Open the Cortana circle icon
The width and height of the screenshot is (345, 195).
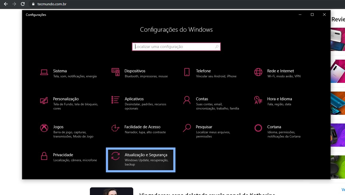pos(258,128)
